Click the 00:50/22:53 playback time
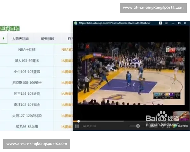Screen dimensions: 190x152 89,126
